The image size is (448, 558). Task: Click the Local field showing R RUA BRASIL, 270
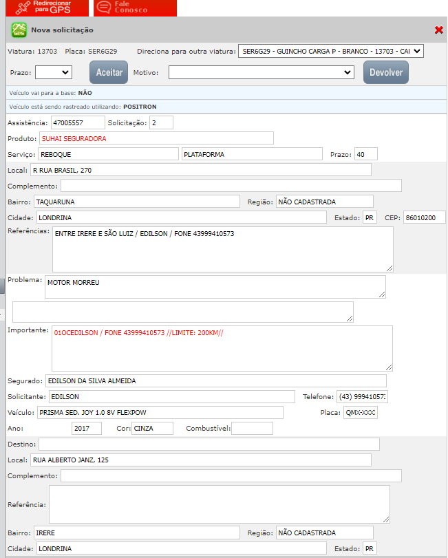[x=200, y=170]
